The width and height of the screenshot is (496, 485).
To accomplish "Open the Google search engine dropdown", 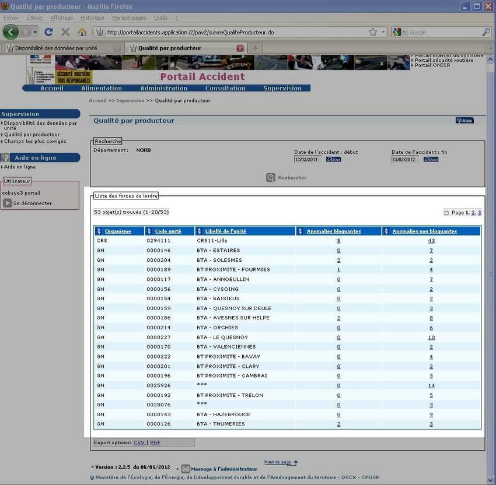I will [x=399, y=32].
